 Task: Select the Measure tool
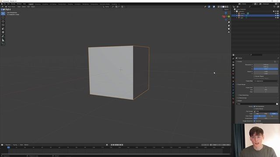[x=3, y=40]
